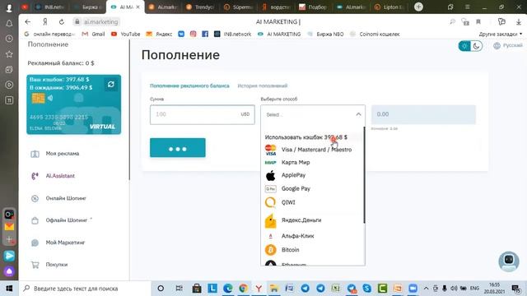The image size is (527, 296).
Task: Open the Русский language selector
Action: pos(508,46)
